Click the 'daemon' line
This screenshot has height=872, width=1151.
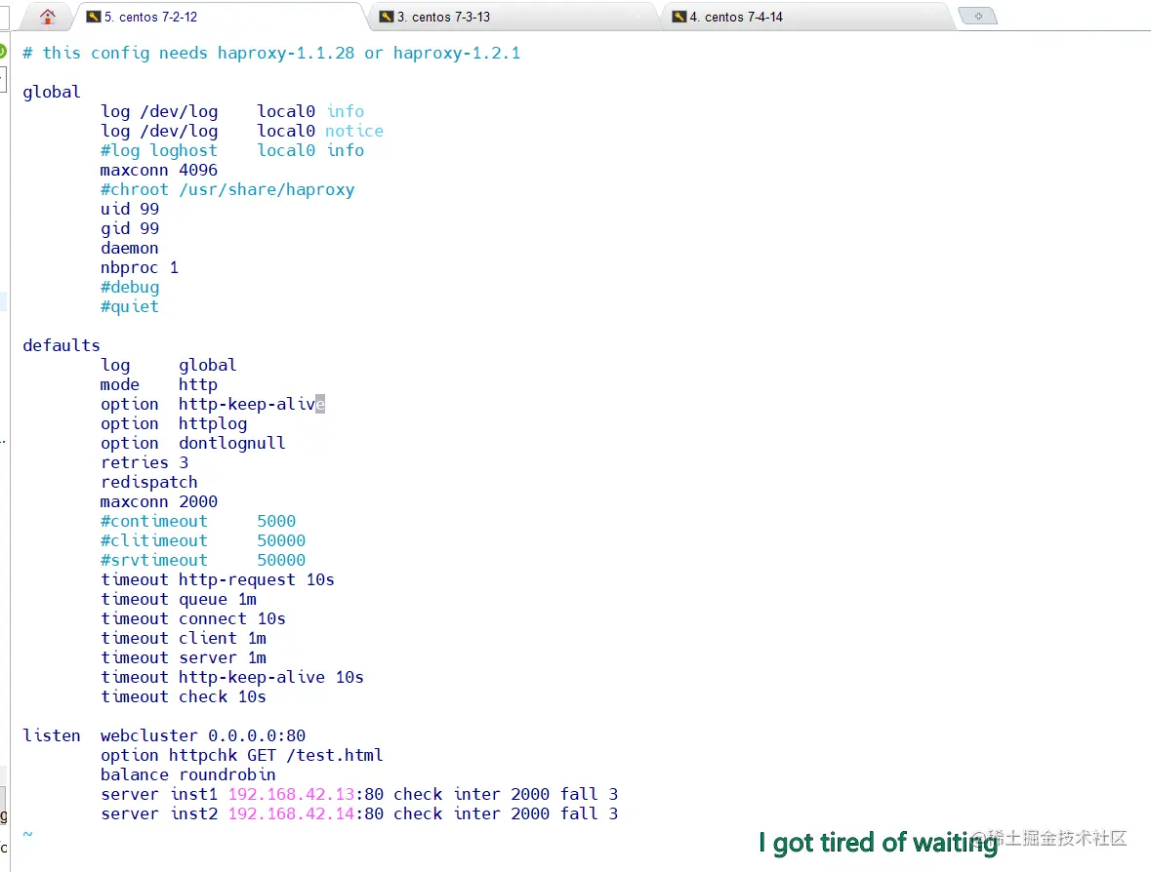129,249
